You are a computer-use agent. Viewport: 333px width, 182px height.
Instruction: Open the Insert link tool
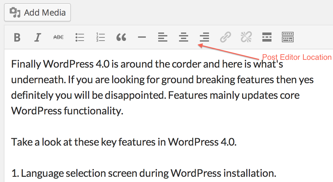tap(225, 37)
